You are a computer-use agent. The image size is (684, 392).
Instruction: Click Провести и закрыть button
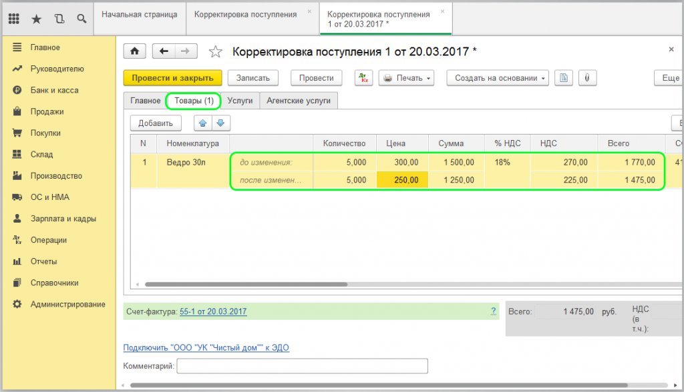point(173,78)
